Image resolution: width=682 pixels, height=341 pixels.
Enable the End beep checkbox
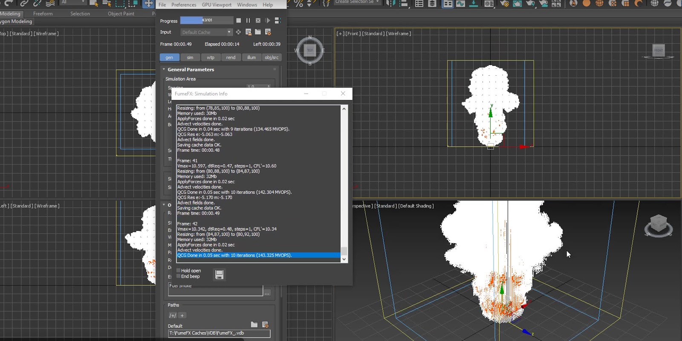click(x=179, y=276)
